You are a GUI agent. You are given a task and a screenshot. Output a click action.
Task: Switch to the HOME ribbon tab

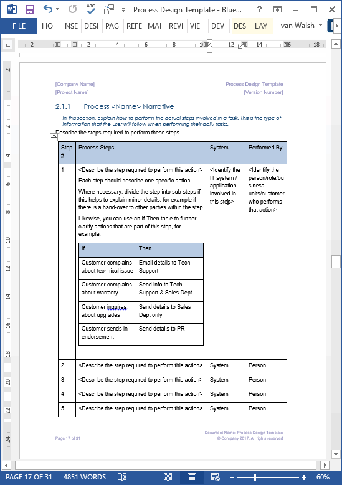(x=47, y=26)
